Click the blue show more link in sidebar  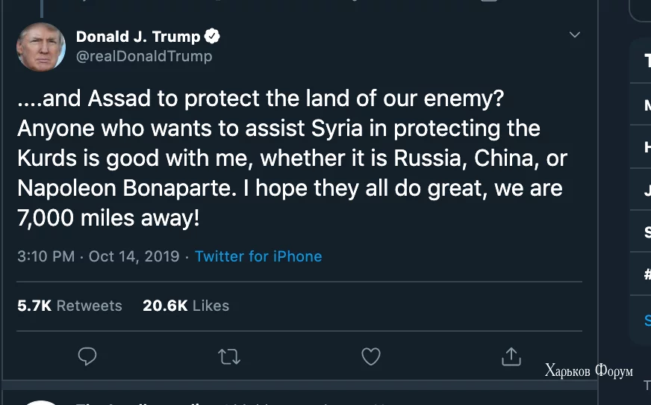tap(647, 320)
